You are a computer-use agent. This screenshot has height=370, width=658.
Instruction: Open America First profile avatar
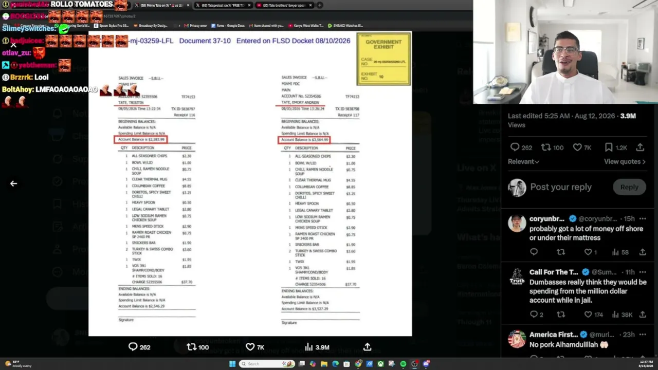517,339
